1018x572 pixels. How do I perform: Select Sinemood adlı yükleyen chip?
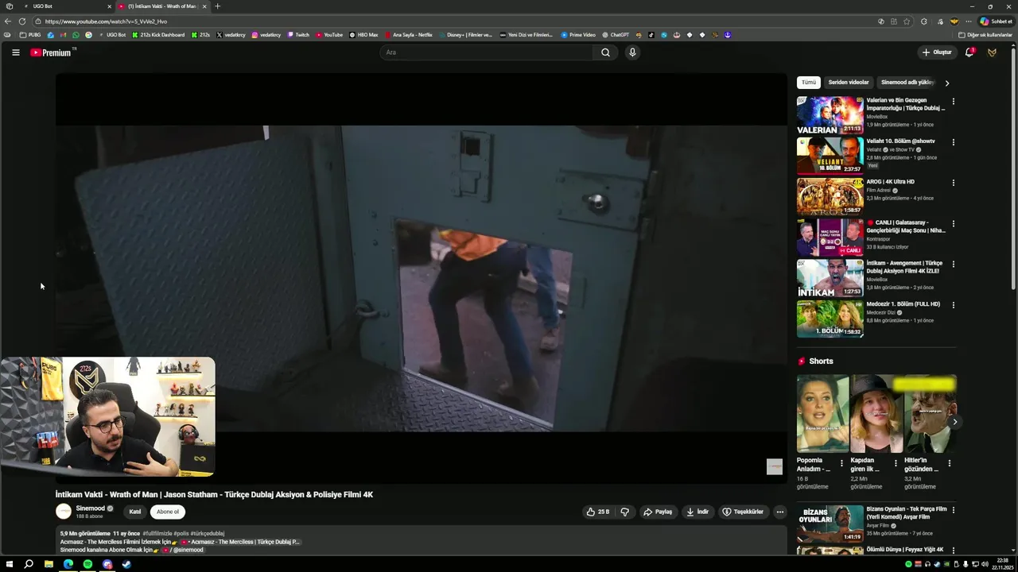[x=907, y=83]
